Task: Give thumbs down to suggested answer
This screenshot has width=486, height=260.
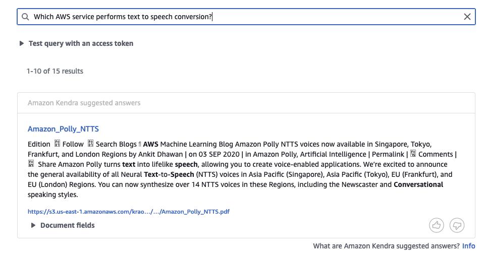Action: coord(457,225)
